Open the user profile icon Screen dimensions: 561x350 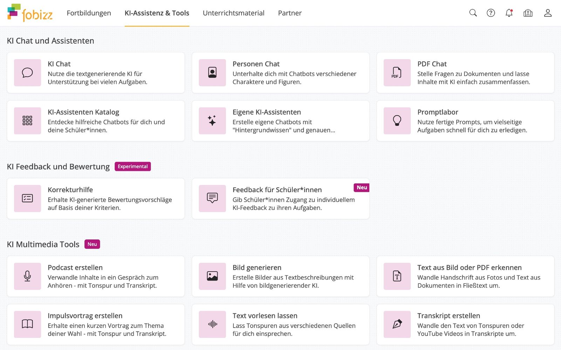548,13
